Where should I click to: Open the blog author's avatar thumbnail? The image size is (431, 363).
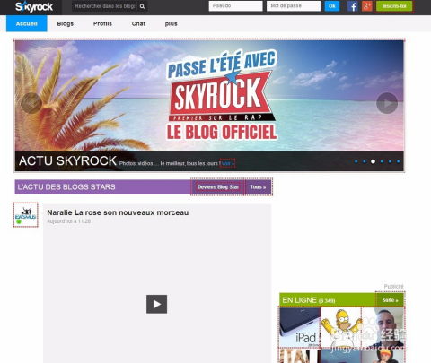click(x=26, y=215)
